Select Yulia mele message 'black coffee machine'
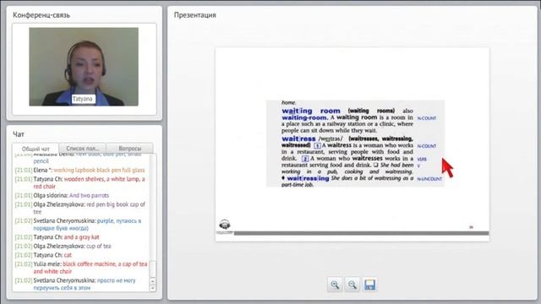This screenshot has height=304, width=541. [x=81, y=268]
